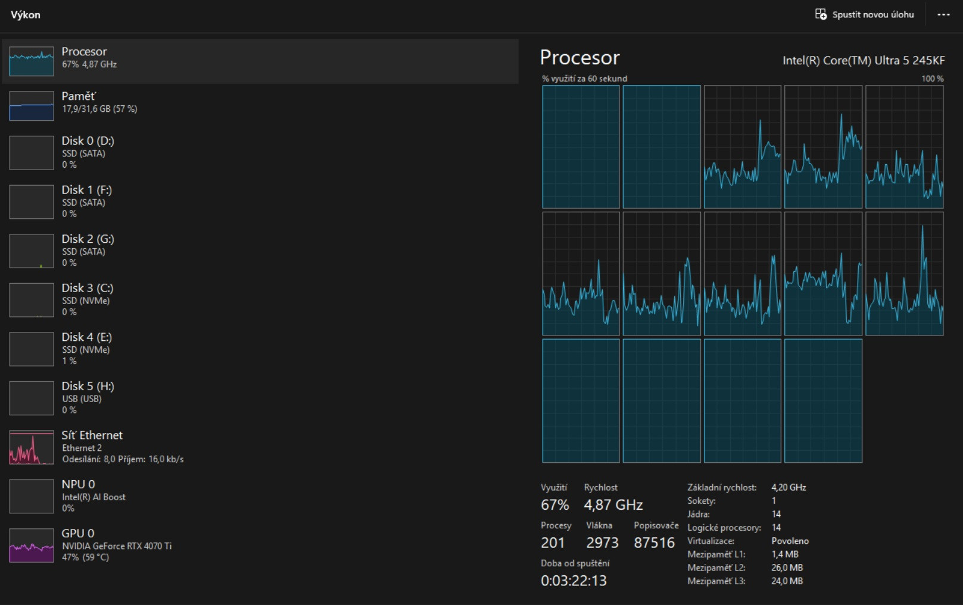
Task: Click the 67% Využití utilization value
Action: tap(555, 505)
